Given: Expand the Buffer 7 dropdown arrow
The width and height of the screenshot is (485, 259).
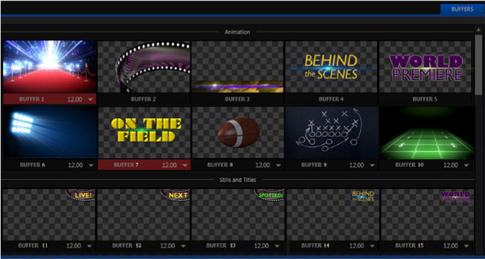Looking at the screenshot, I should [185, 166].
